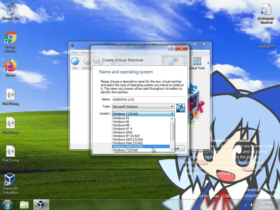Choose Windows 2003 (32-bit) option
The height and width of the screenshot is (210, 280).
tap(141, 139)
